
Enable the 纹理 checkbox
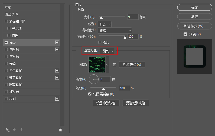point(9,35)
